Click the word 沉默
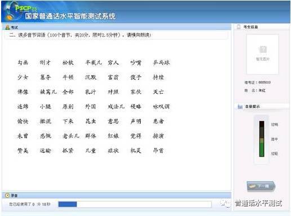Screen dimensions: 291x216 click(91, 77)
